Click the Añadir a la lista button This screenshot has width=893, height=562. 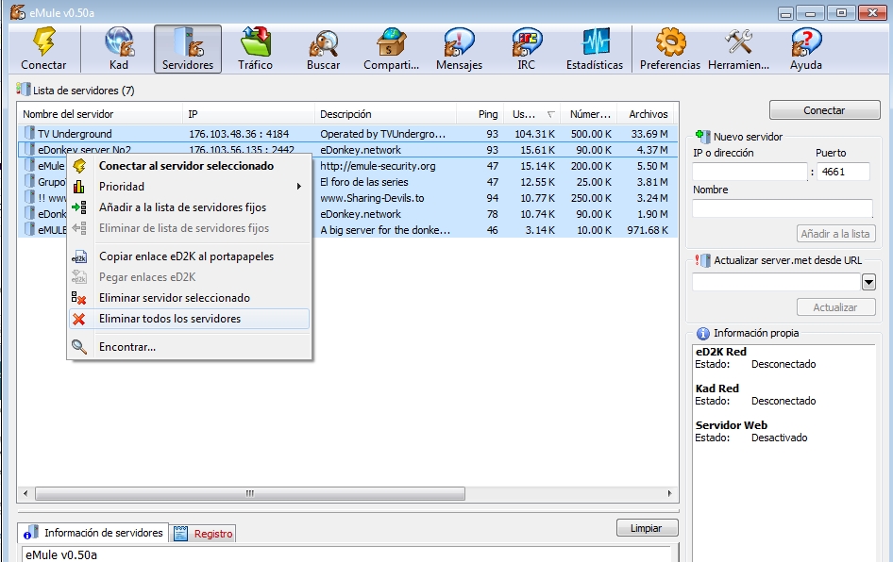(835, 234)
